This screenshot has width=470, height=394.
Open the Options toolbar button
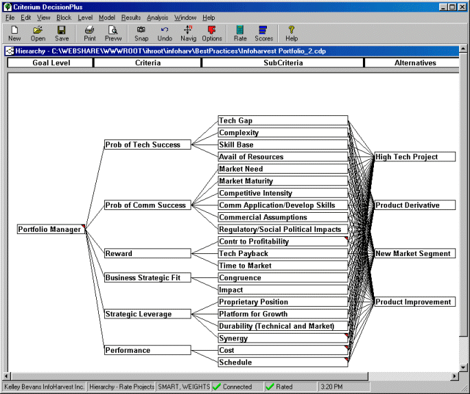point(212,33)
